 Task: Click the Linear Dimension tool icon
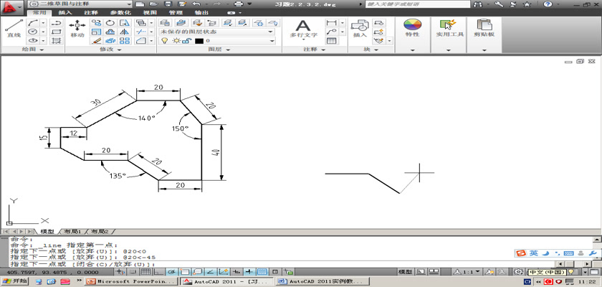[x=331, y=23]
